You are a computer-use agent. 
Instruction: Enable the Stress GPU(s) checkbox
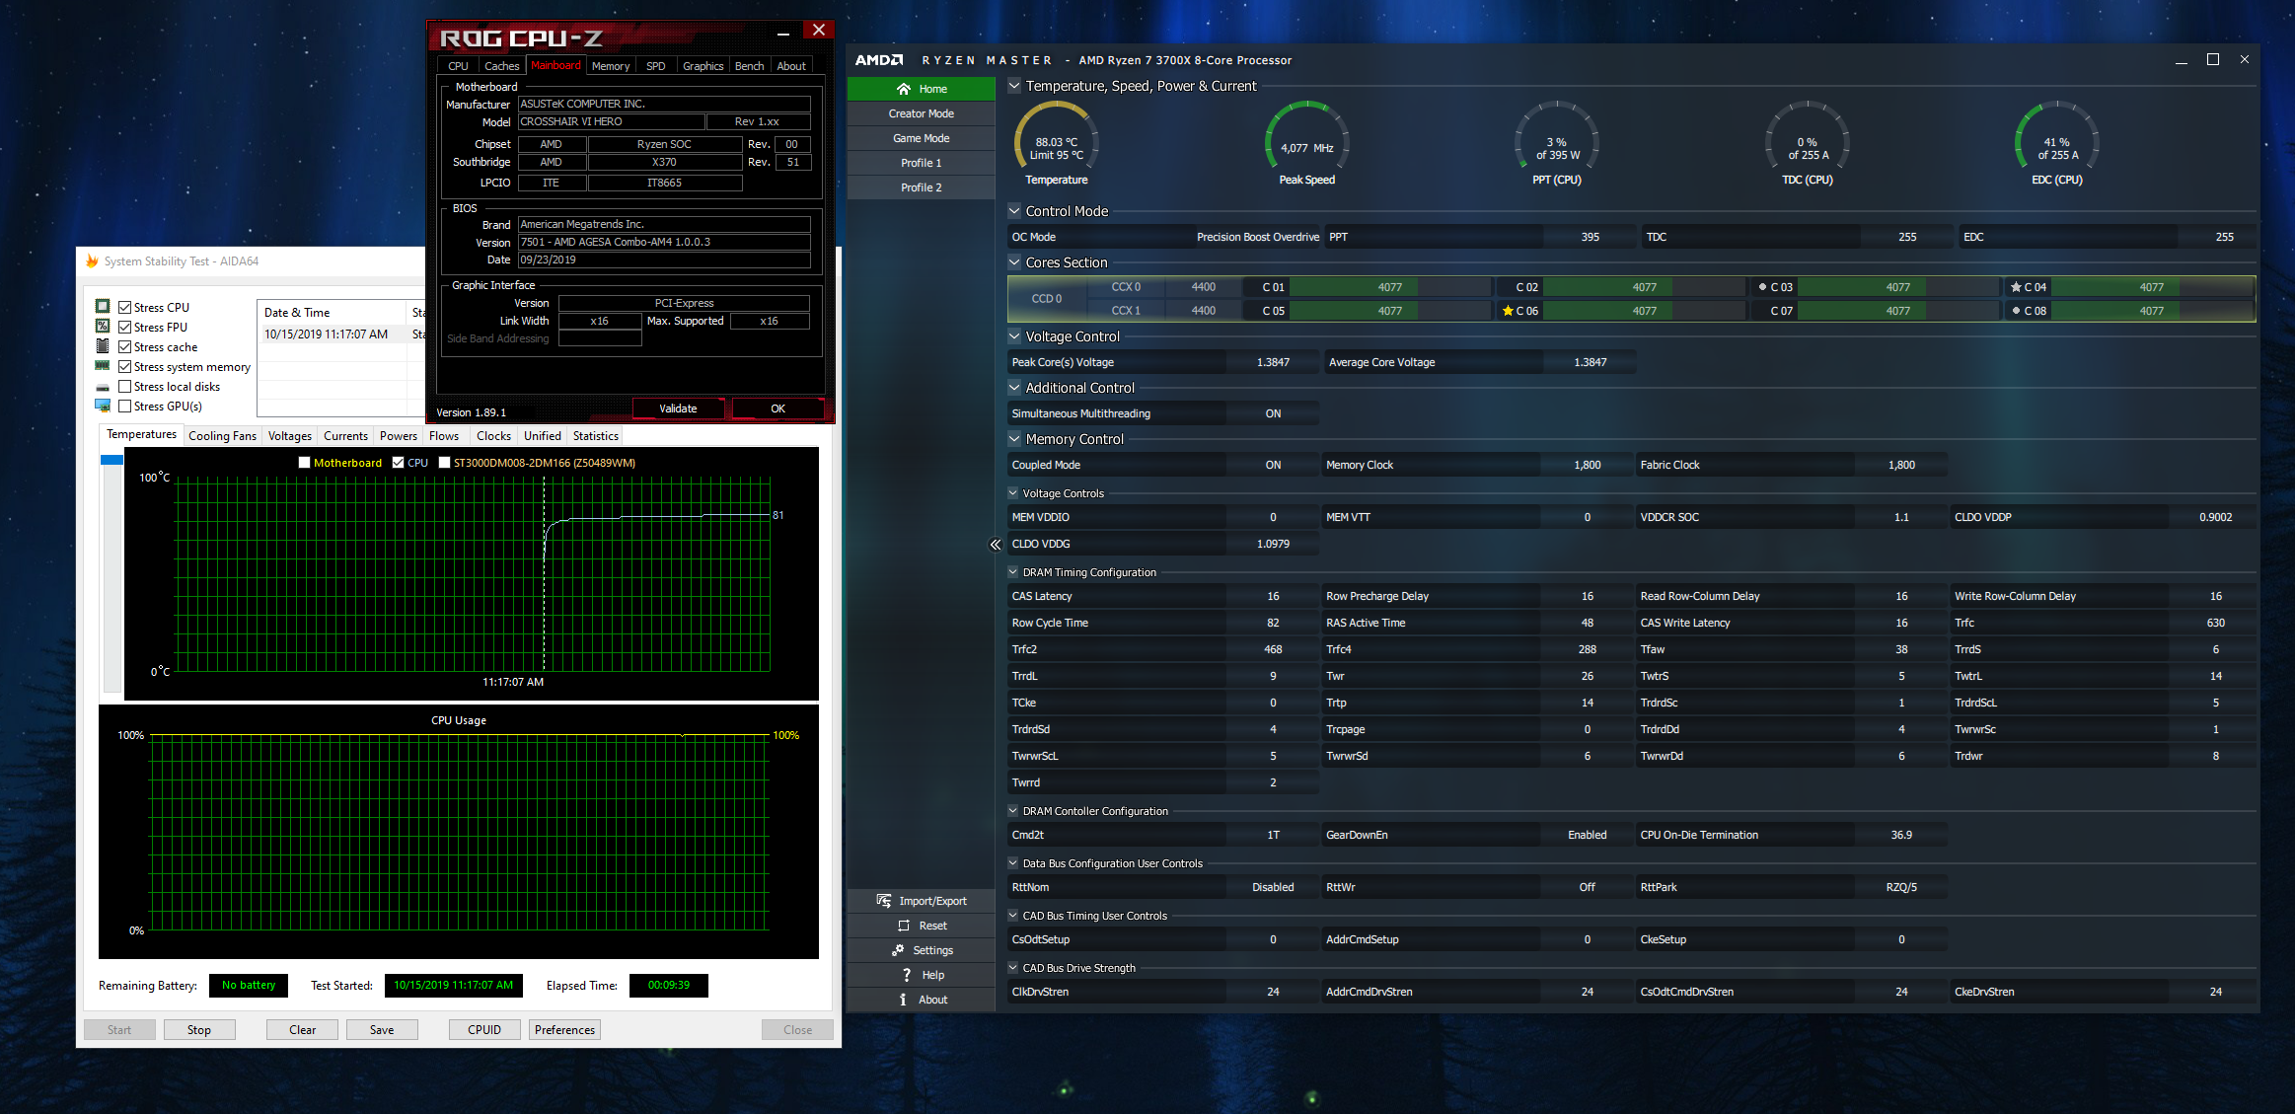click(x=124, y=406)
